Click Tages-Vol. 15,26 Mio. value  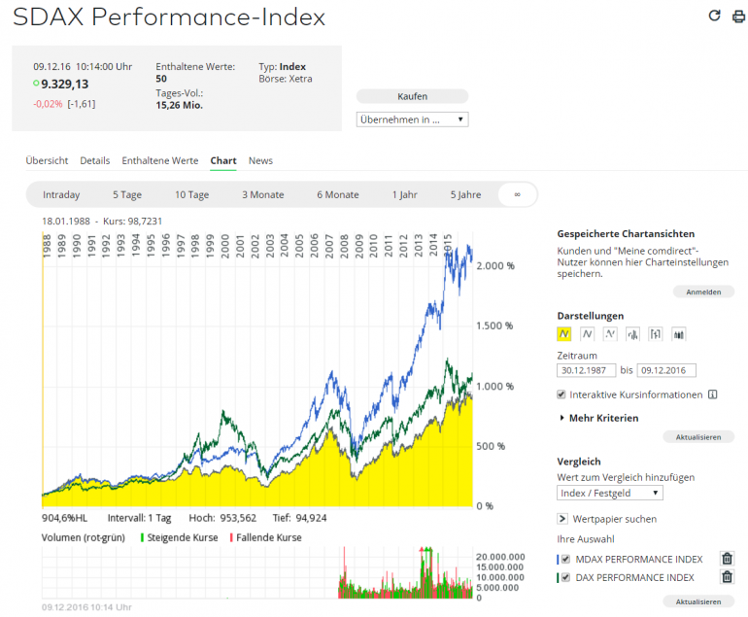coord(180,106)
